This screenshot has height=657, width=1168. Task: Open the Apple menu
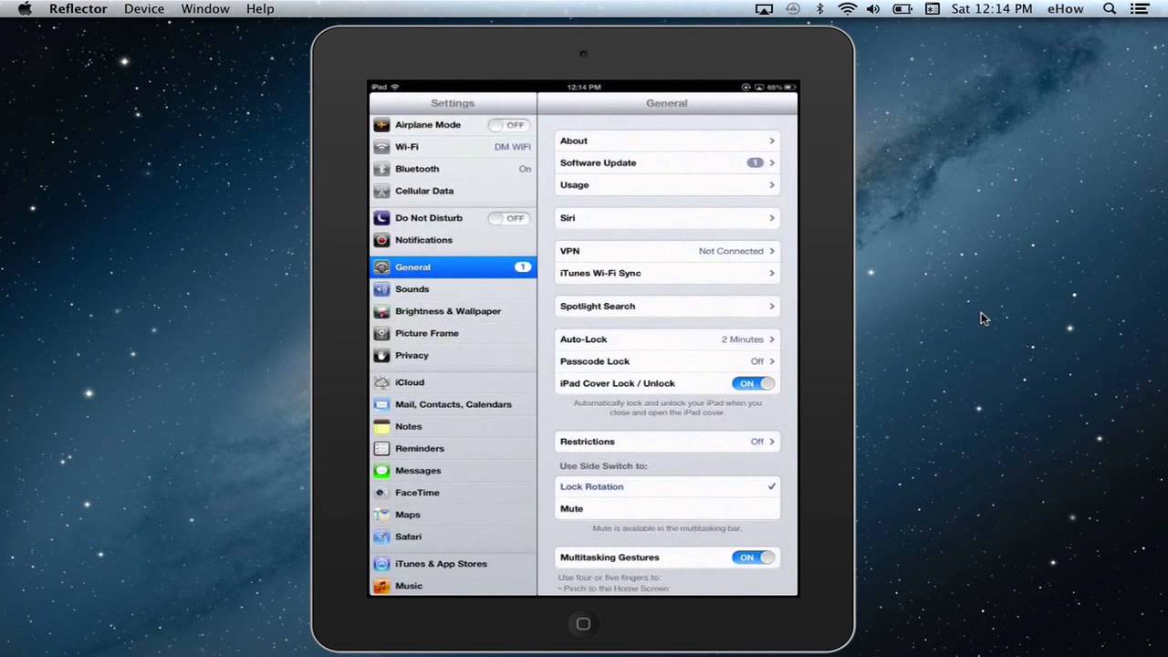point(25,8)
